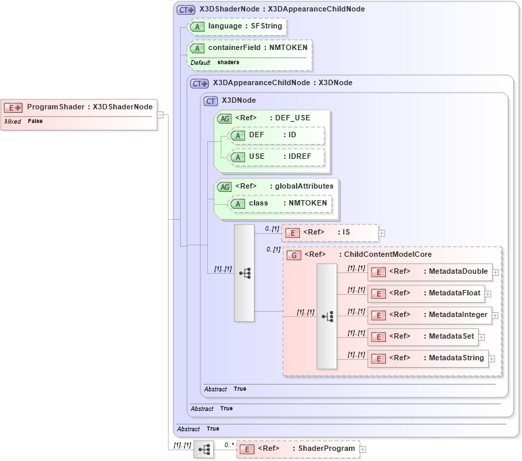Select the 0..[1] cardinality before ChildContentModelCore
The height and width of the screenshot is (461, 522).
(x=274, y=249)
